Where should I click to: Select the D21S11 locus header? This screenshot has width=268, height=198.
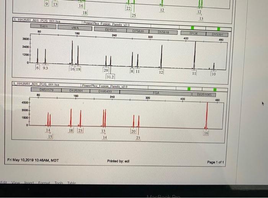[110, 30]
